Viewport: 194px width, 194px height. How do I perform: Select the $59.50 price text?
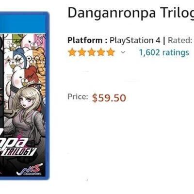point(109,98)
